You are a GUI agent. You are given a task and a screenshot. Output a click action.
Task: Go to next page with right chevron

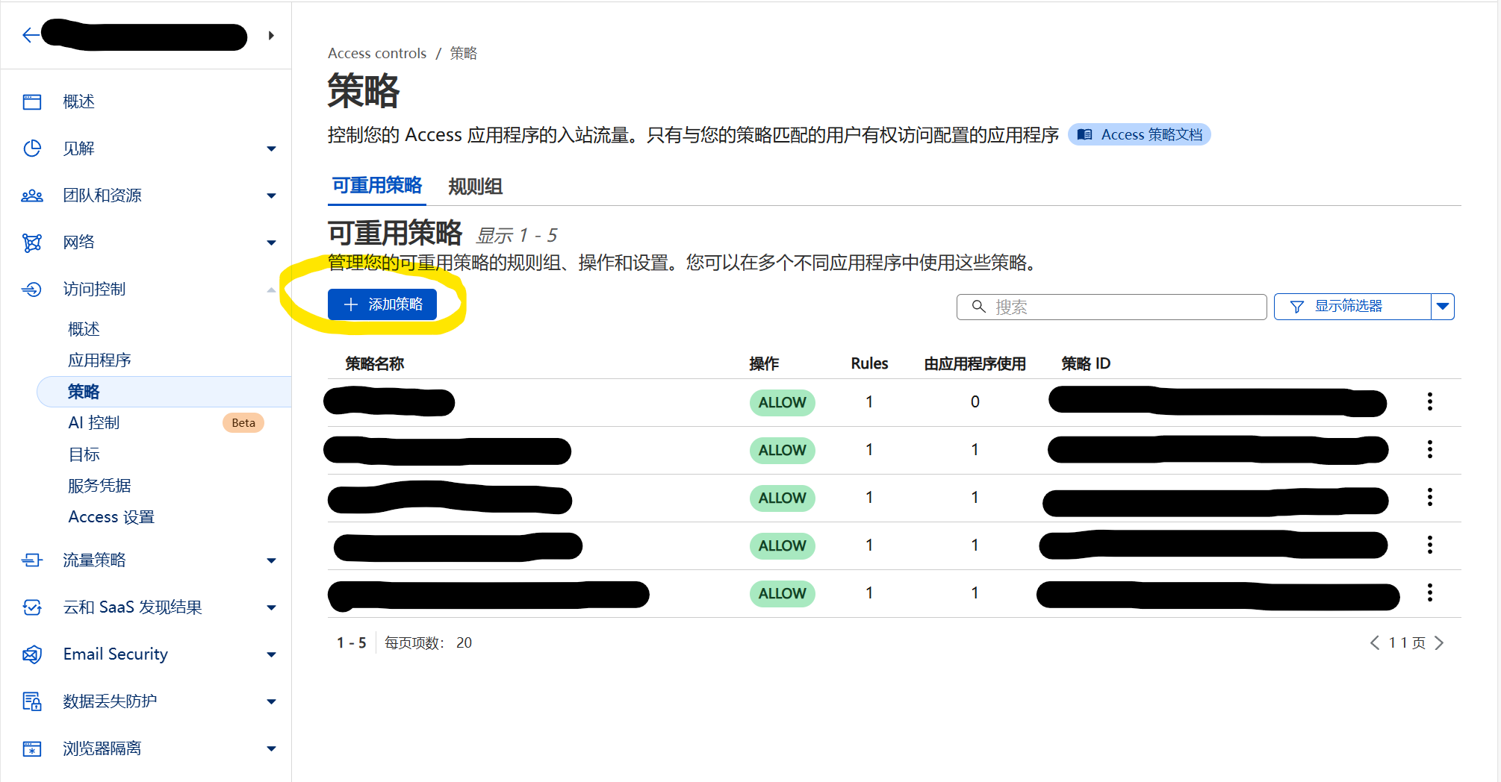[1439, 643]
